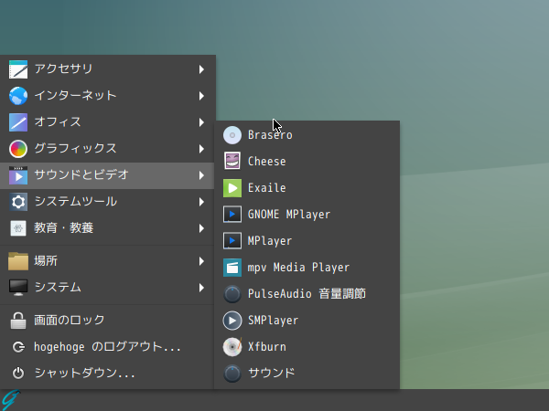Click the サウンド knob icon
Screen dimensions: 549x411
[x=232, y=374]
